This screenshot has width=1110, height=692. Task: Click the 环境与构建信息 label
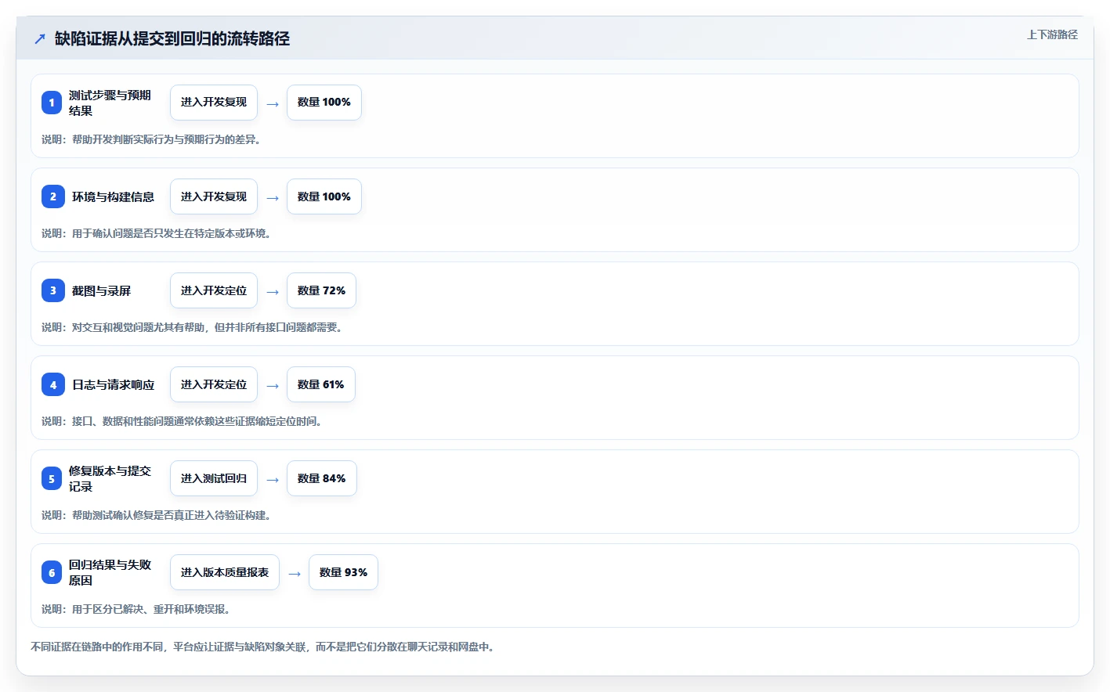[113, 196]
